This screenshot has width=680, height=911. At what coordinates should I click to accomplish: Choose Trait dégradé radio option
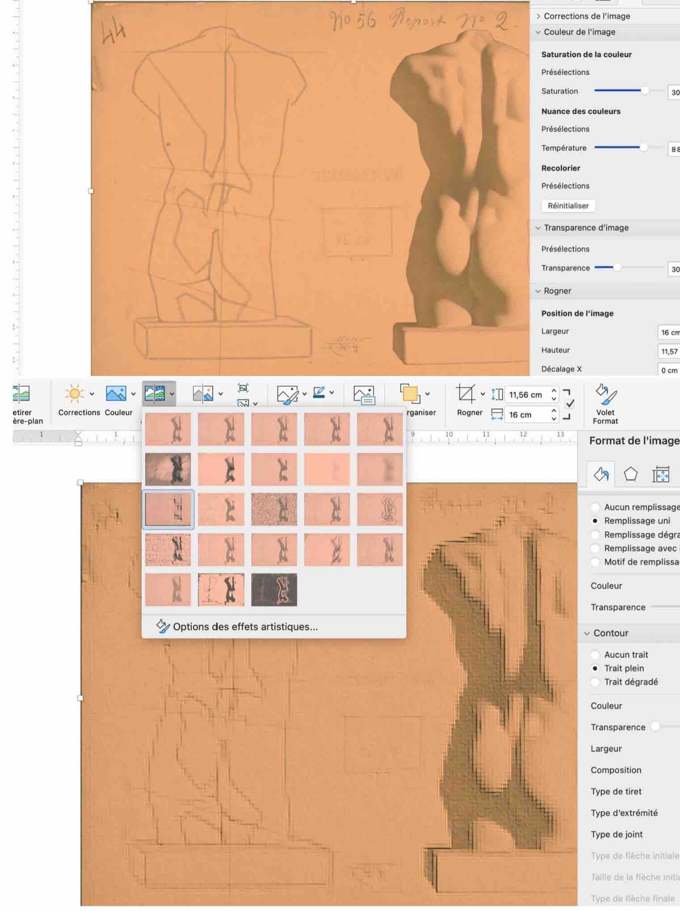click(x=595, y=682)
